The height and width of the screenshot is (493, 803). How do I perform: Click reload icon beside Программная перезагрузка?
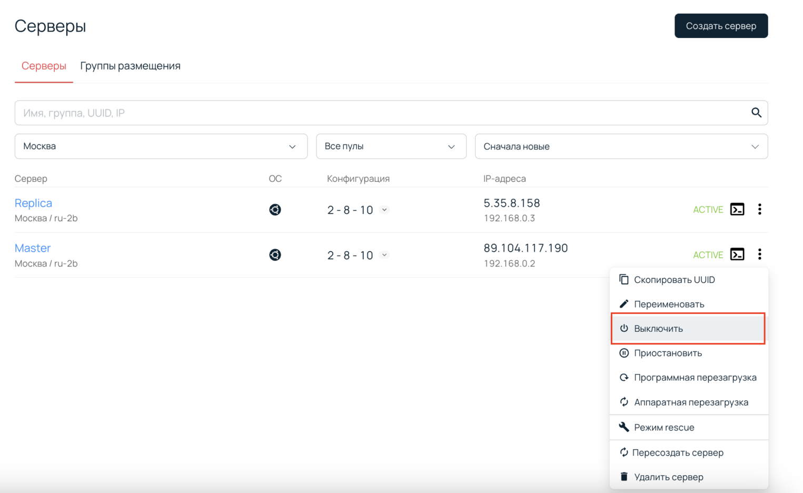click(x=624, y=377)
